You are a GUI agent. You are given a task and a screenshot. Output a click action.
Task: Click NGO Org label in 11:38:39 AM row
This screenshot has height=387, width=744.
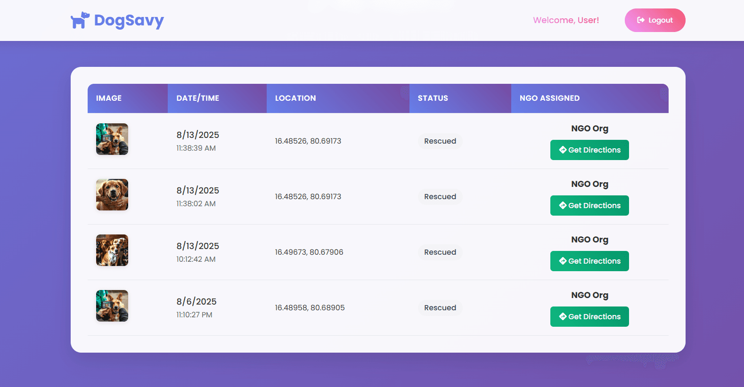click(x=589, y=129)
